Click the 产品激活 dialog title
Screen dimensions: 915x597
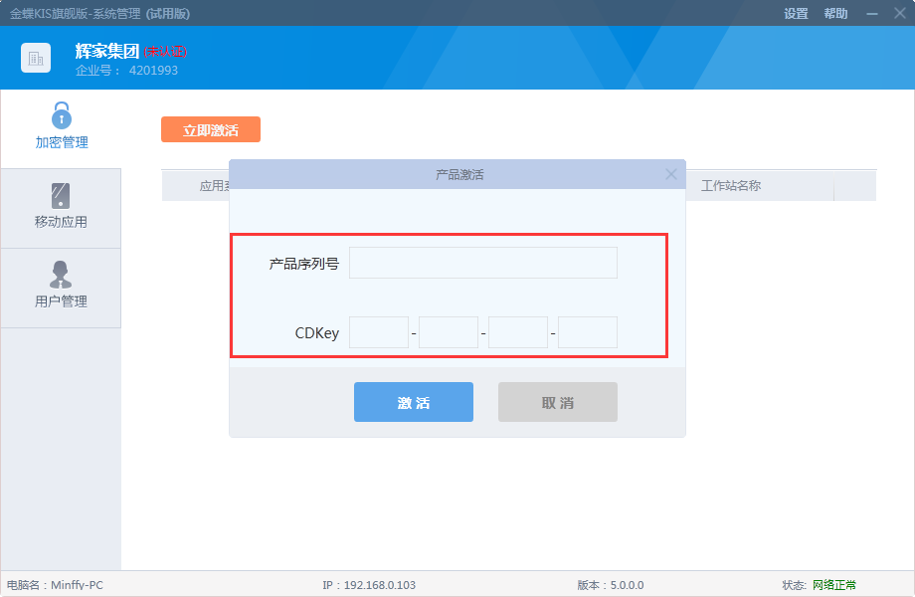459,174
